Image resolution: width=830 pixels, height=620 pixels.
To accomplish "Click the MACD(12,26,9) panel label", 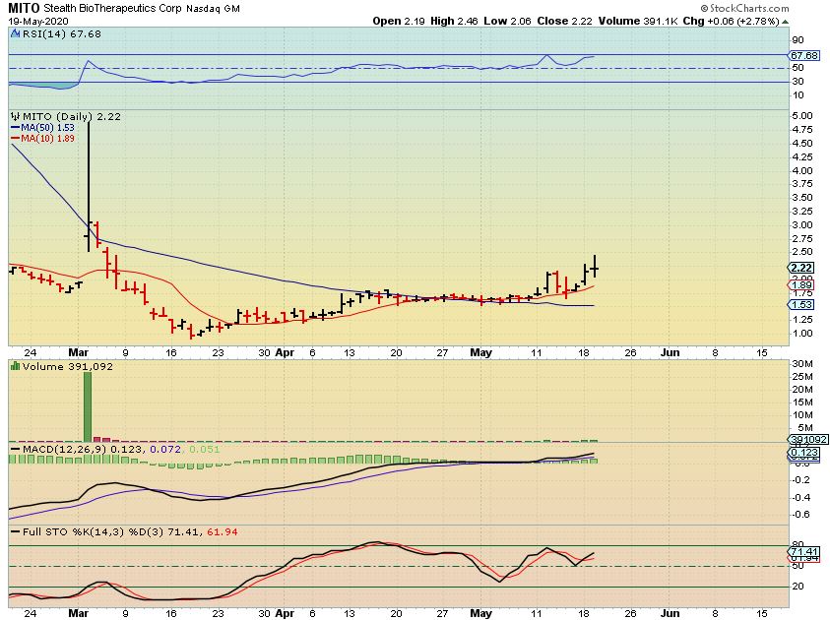I will (65, 449).
